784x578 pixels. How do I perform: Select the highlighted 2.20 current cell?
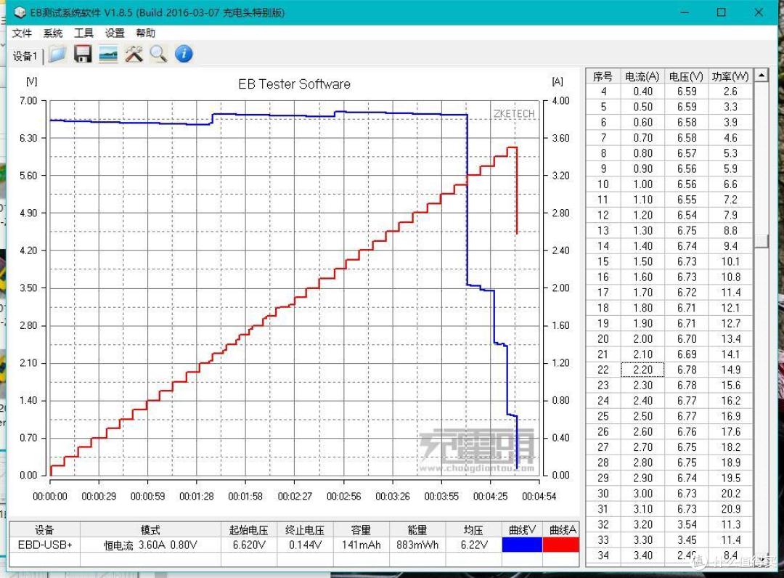642,370
